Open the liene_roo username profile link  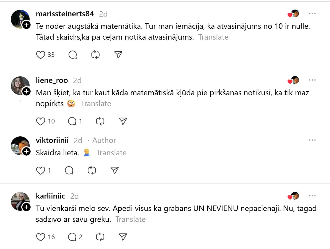coord(52,80)
